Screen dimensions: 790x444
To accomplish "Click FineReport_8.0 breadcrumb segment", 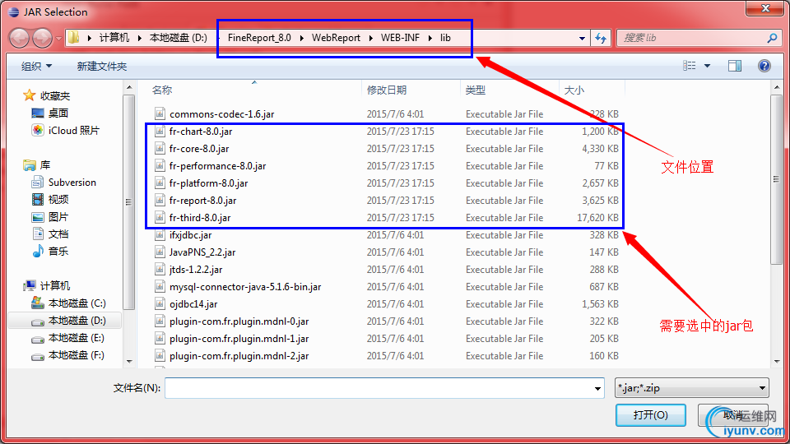I will click(x=259, y=38).
